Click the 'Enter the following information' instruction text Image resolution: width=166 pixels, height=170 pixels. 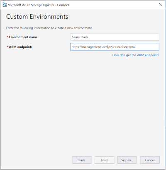coord(49,28)
